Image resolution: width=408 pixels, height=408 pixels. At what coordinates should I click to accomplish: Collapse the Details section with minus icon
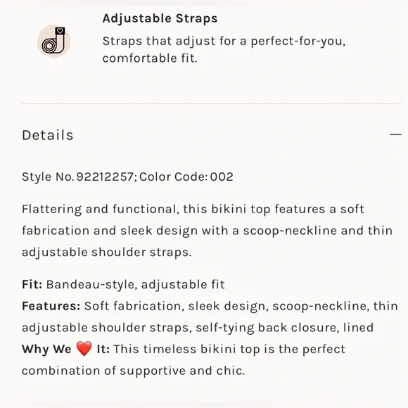click(x=395, y=134)
